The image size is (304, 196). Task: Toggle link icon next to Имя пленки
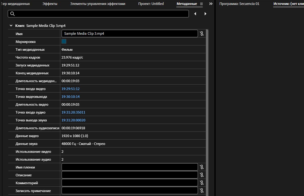coord(202,167)
